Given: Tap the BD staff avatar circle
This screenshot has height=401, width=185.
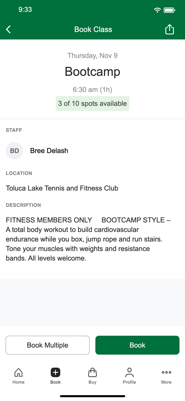Looking at the screenshot, I should (x=14, y=151).
